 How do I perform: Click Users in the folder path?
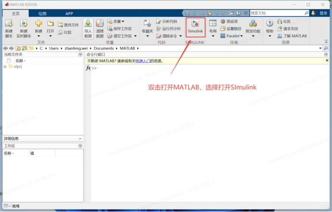54,48
